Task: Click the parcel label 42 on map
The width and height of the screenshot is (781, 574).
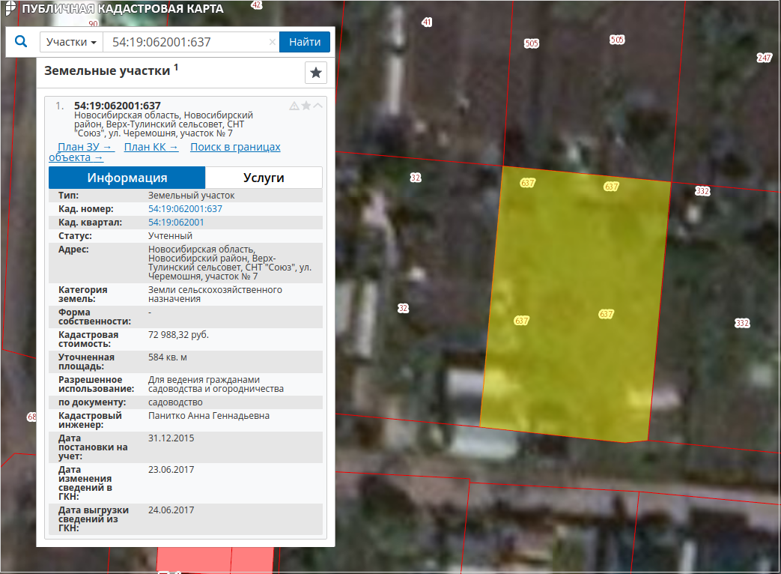Action: 257,5
